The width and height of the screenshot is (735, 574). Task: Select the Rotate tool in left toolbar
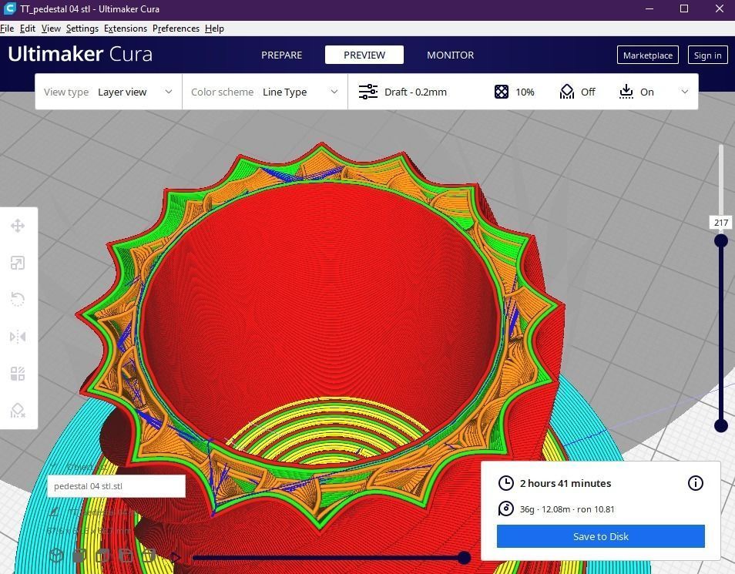coord(18,299)
